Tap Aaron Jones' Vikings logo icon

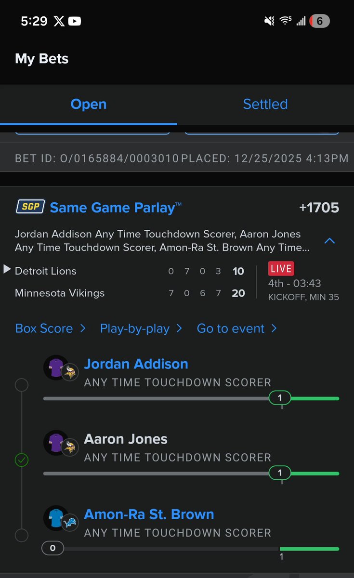70,447
